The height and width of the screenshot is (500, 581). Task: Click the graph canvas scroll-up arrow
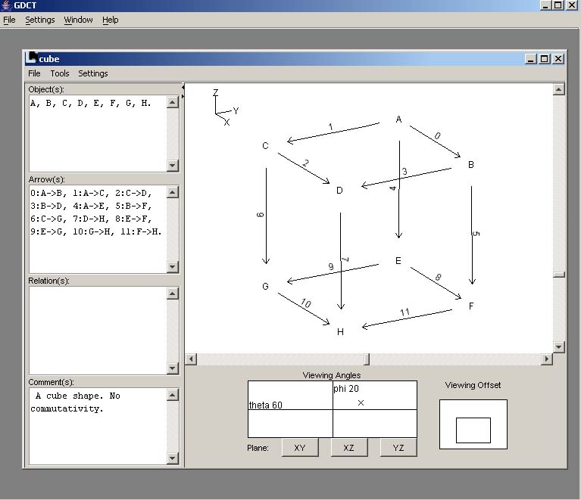coord(559,89)
